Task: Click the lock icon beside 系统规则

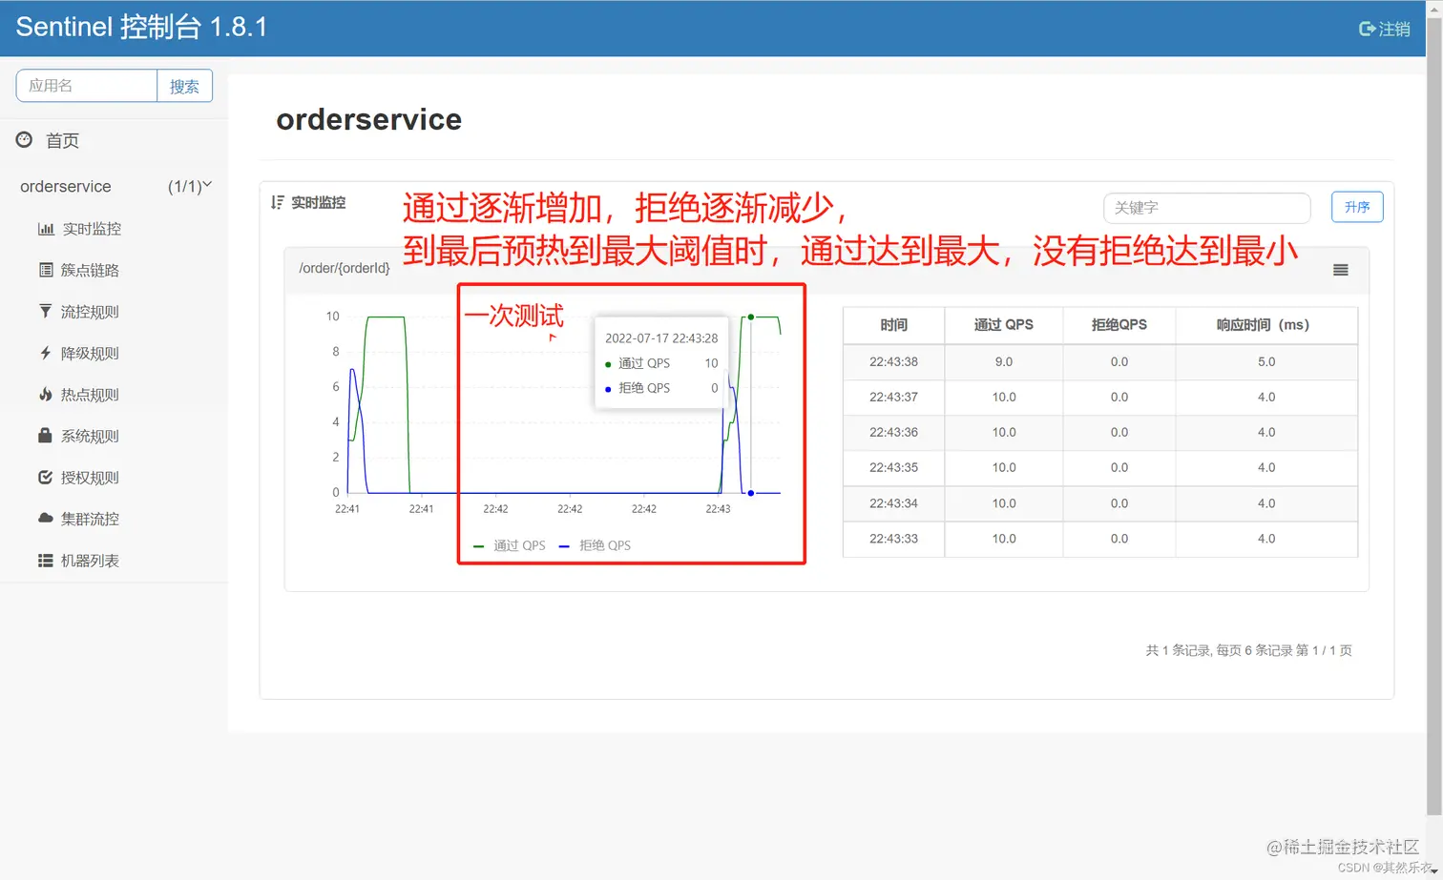Action: (x=45, y=436)
